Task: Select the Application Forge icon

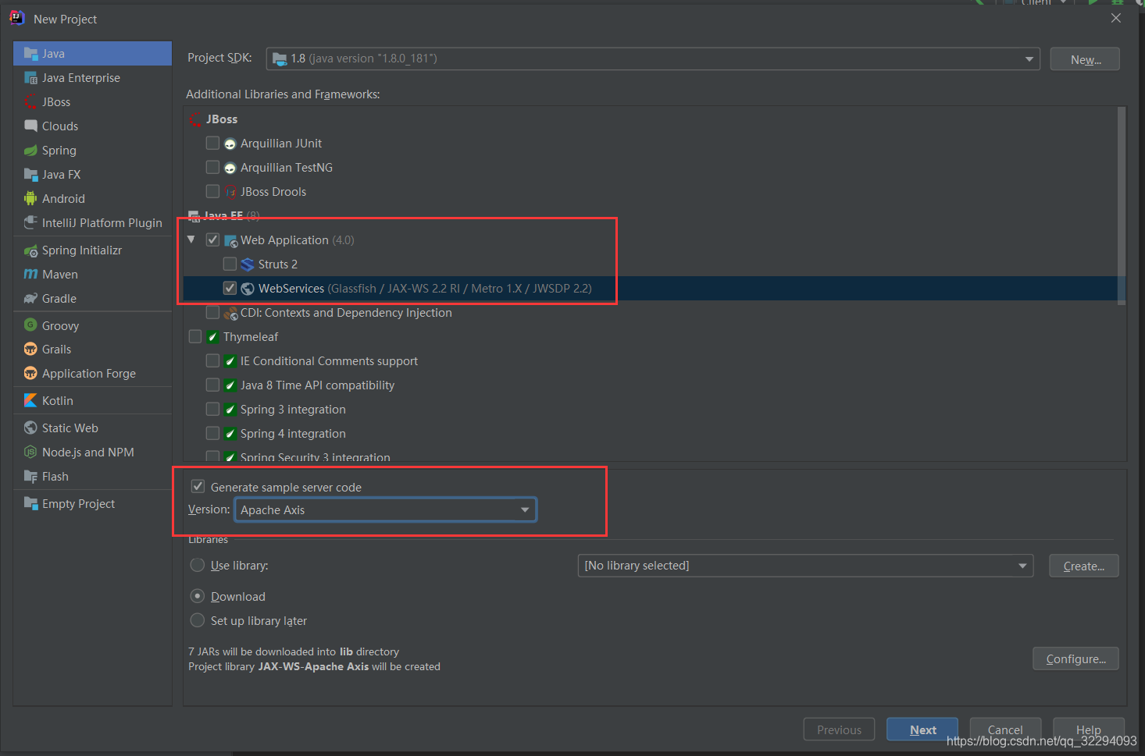Action: [x=31, y=374]
